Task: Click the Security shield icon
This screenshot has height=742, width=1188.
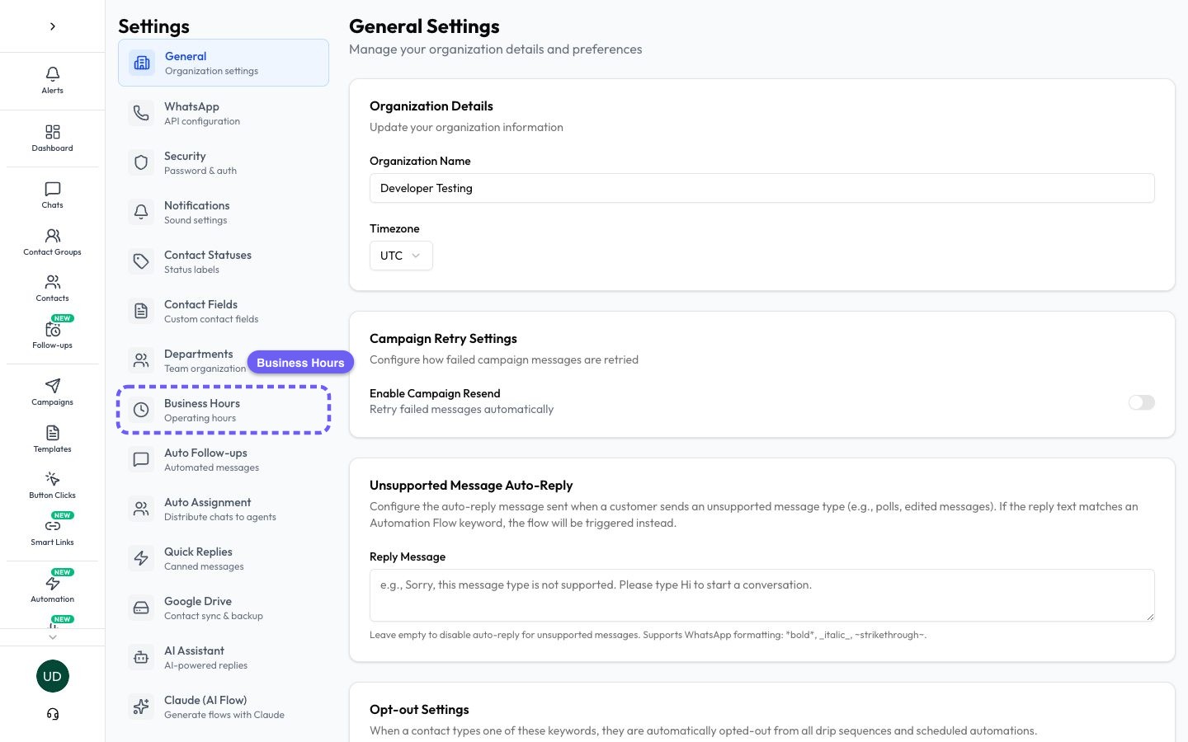Action: coord(141,162)
